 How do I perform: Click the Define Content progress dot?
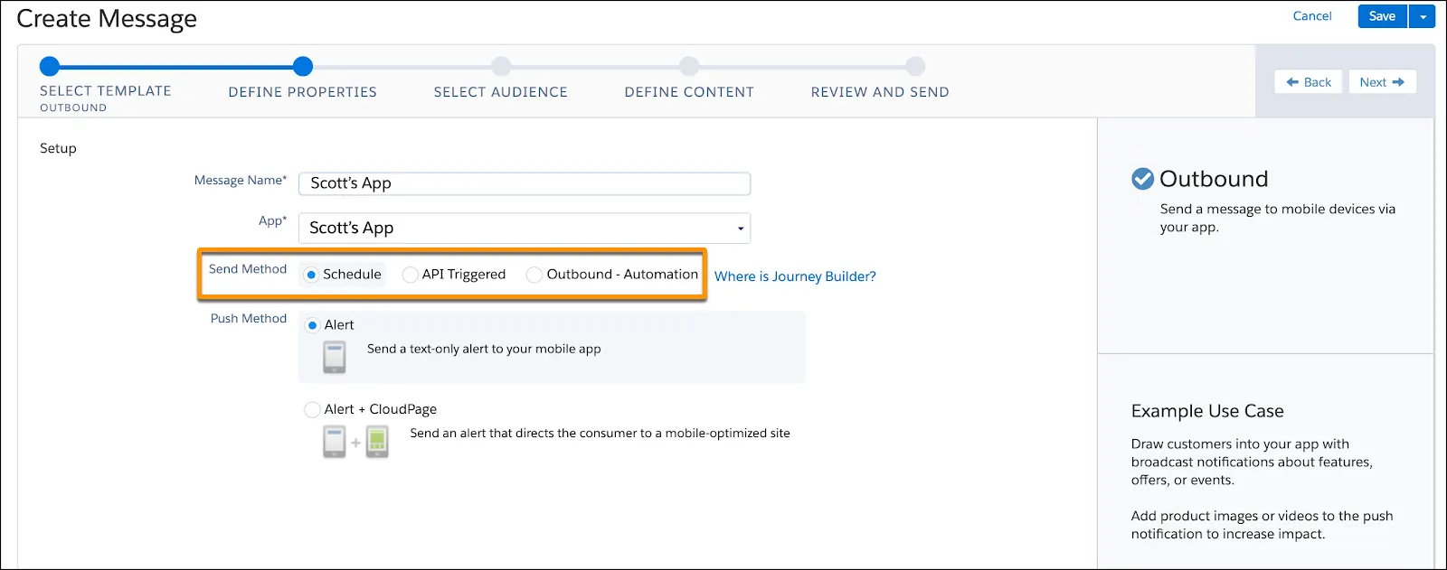(x=689, y=66)
